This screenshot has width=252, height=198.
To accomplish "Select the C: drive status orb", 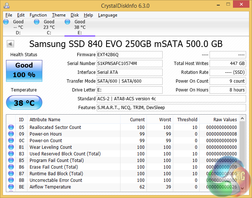I will pyautogui.click(x=37, y=22).
